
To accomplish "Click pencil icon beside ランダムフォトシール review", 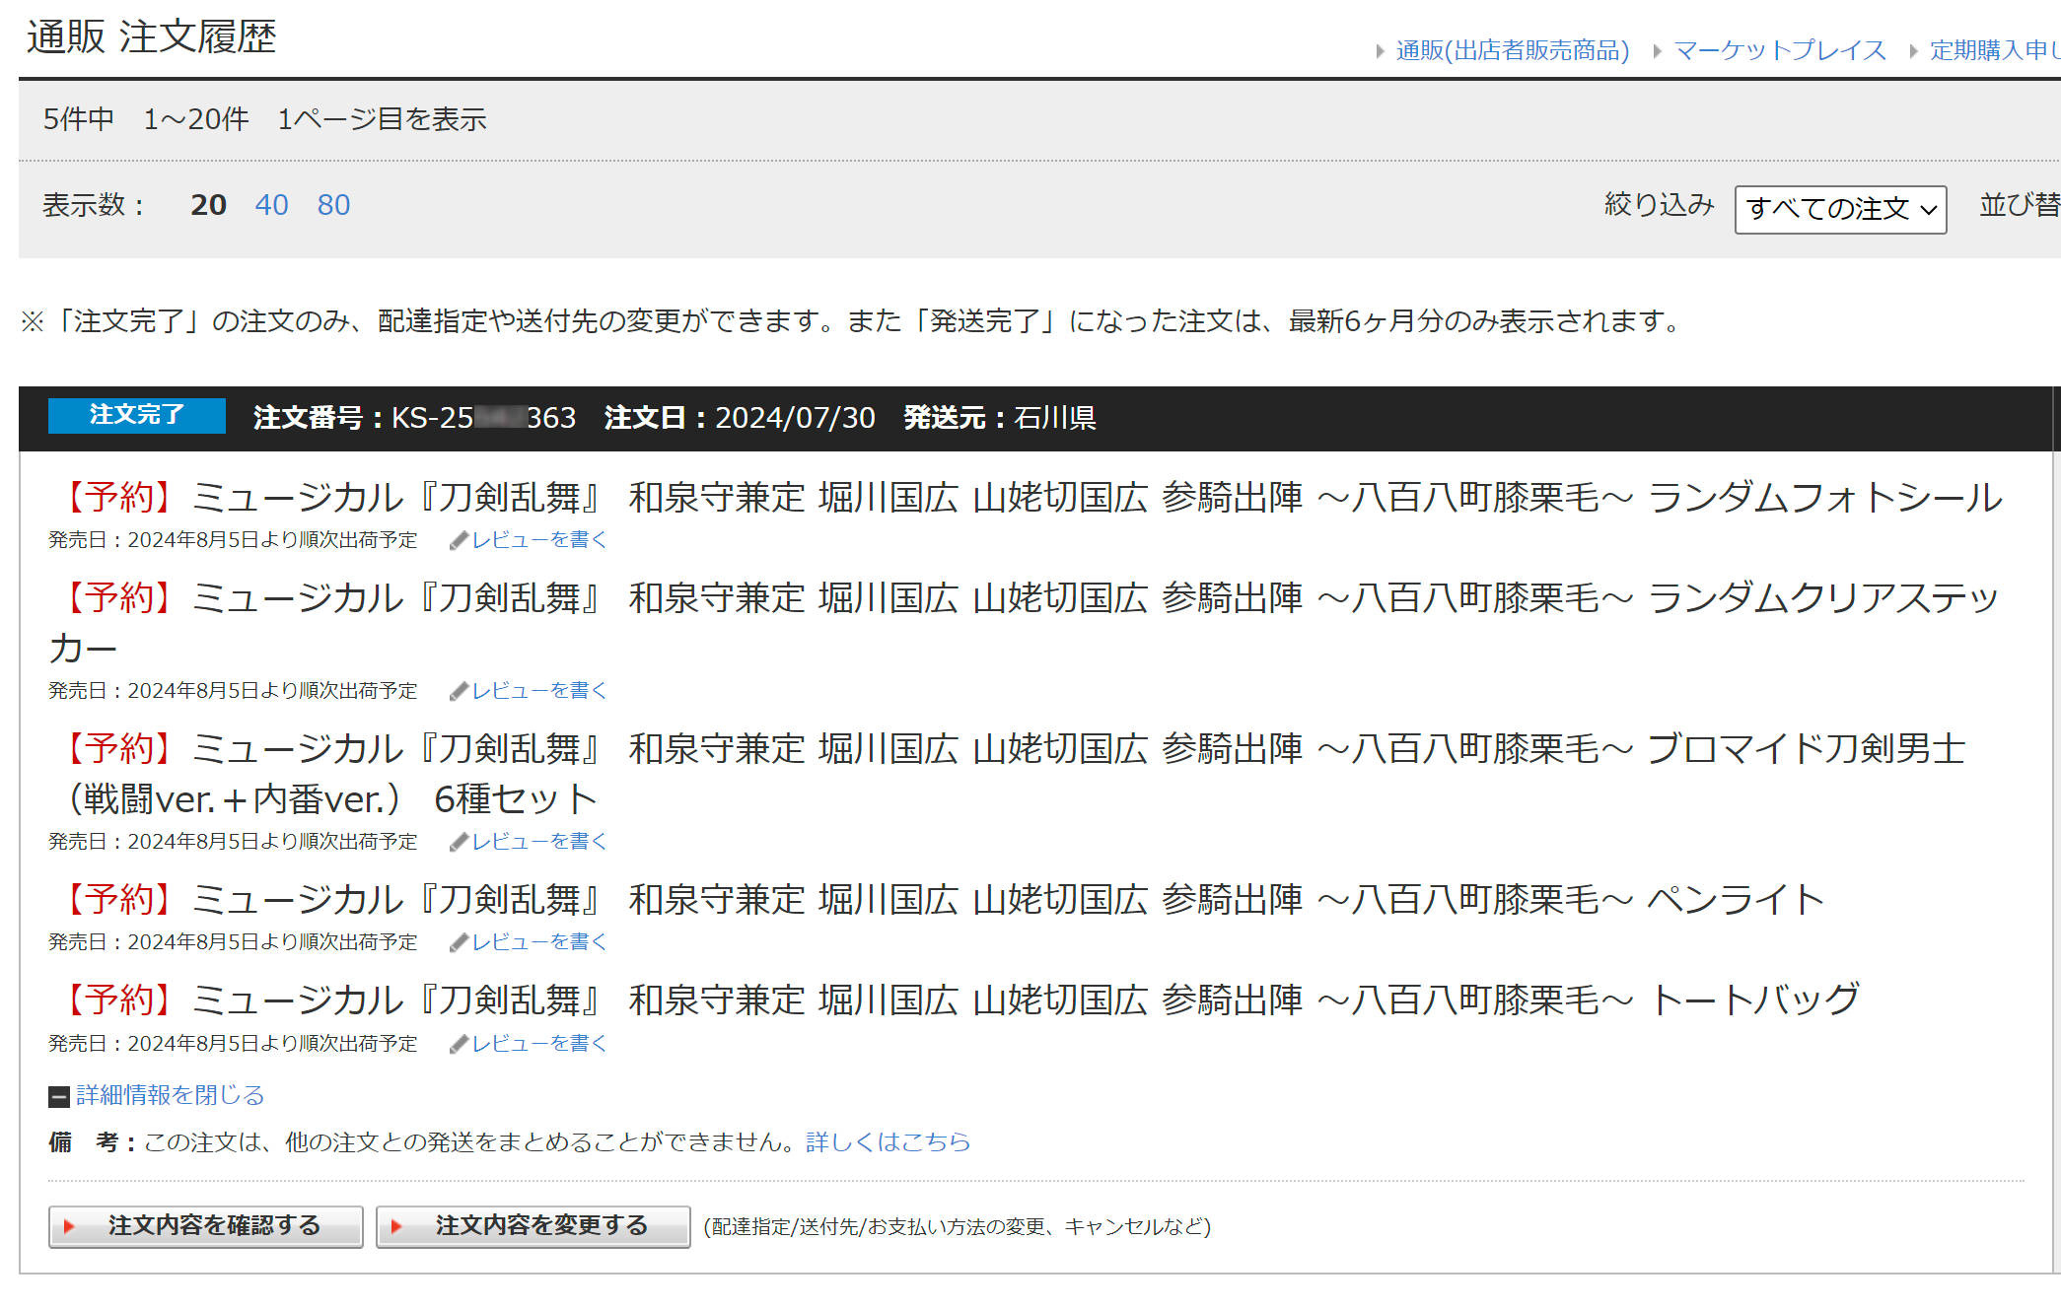I will tap(459, 540).
